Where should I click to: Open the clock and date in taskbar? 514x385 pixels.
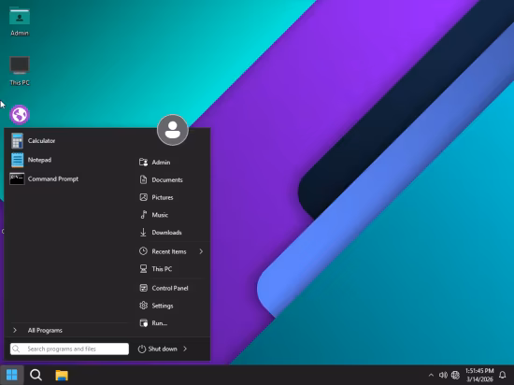(x=479, y=375)
